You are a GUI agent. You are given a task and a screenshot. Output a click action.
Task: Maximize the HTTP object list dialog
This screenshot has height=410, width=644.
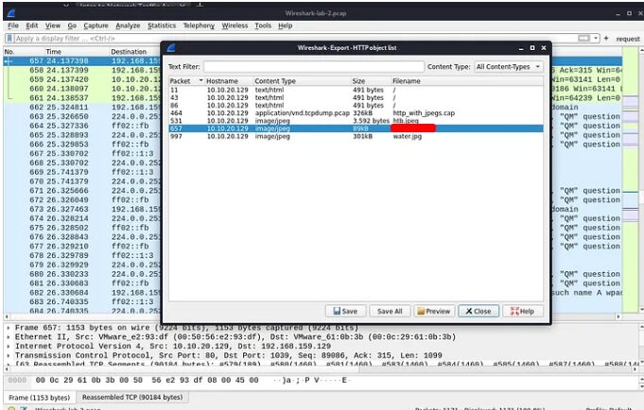(x=531, y=47)
